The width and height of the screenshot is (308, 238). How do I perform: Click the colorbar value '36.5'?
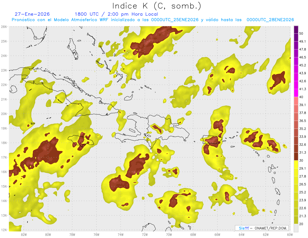tap(303, 121)
